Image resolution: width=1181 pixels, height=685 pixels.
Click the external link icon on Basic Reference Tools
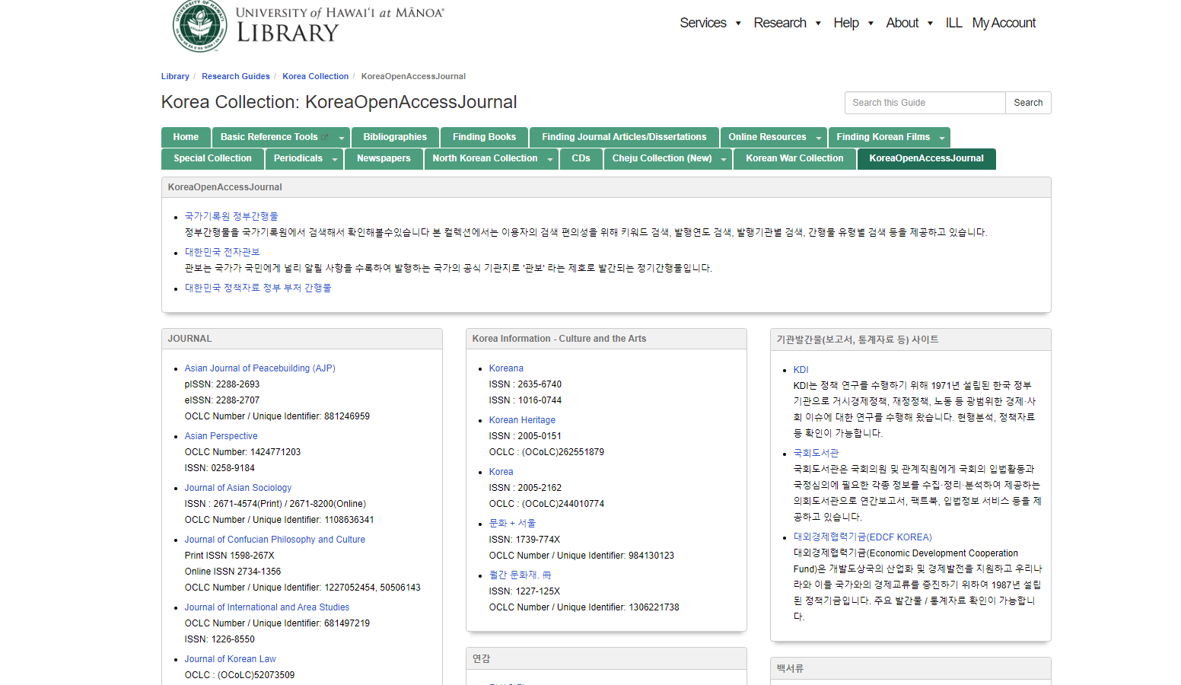point(325,137)
